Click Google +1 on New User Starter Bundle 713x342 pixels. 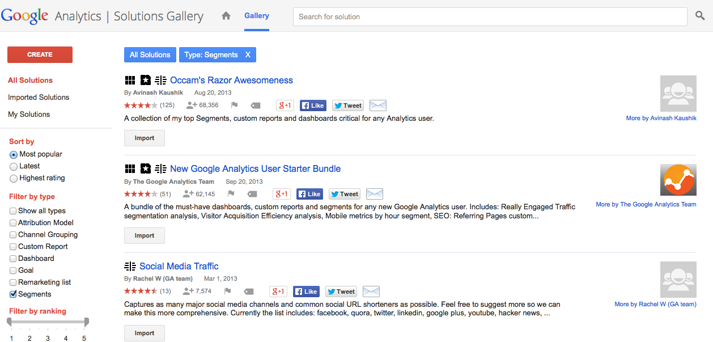coord(281,194)
